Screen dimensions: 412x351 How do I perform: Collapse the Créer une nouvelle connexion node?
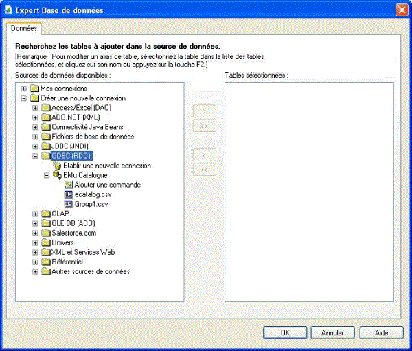tap(25, 98)
